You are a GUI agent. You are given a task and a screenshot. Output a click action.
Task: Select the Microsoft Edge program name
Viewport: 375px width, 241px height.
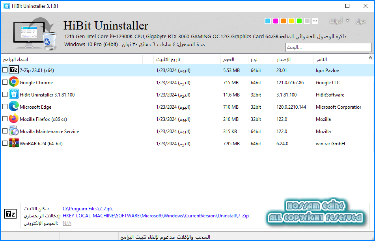click(35, 107)
